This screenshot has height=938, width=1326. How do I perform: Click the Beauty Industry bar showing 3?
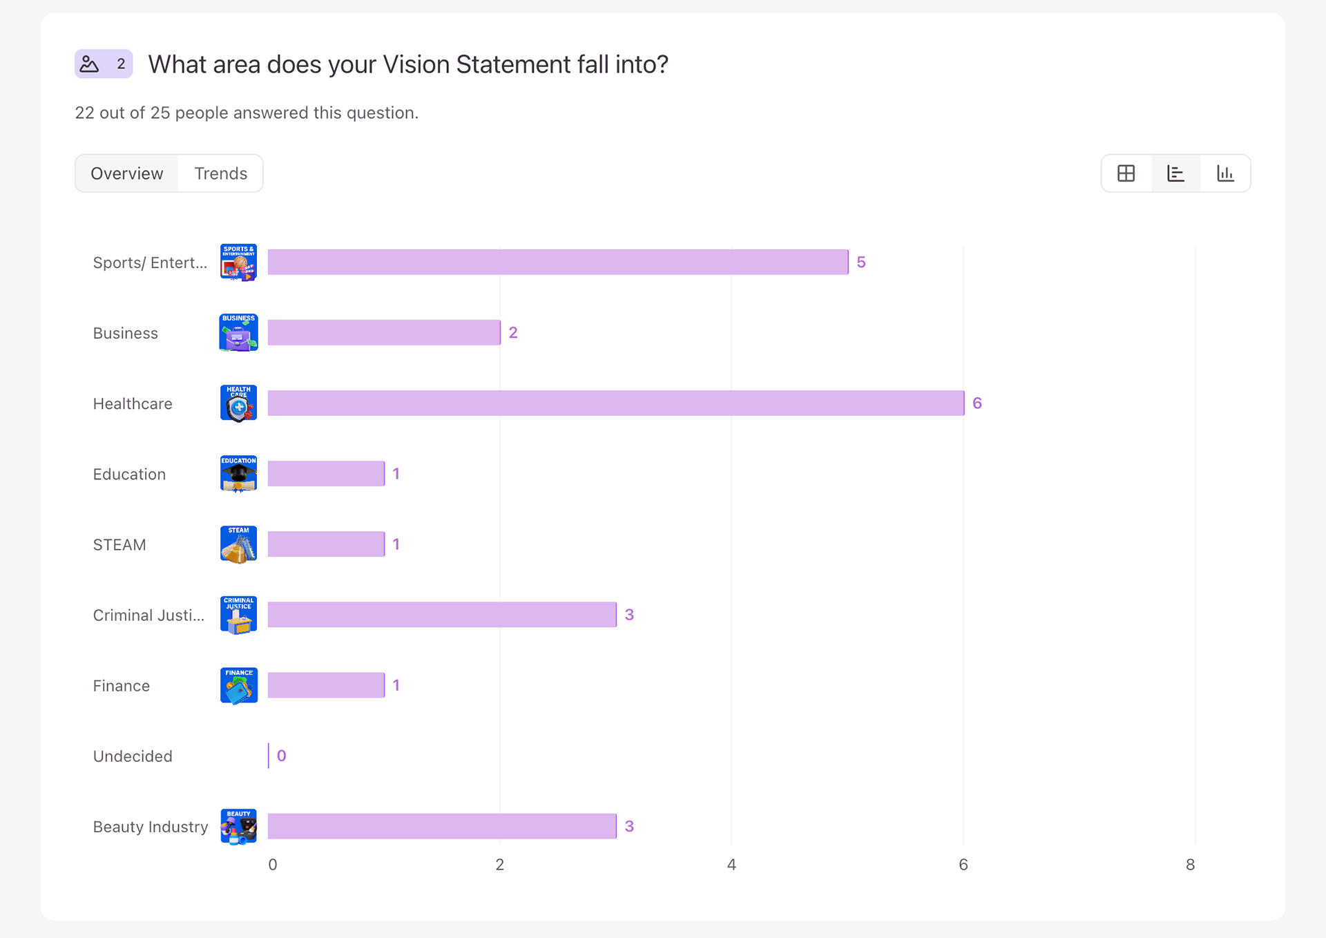pyautogui.click(x=442, y=826)
